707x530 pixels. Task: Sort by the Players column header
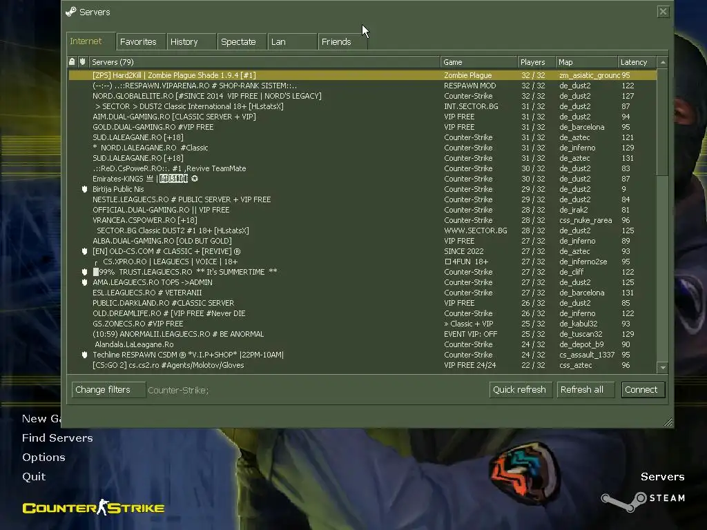coord(536,62)
